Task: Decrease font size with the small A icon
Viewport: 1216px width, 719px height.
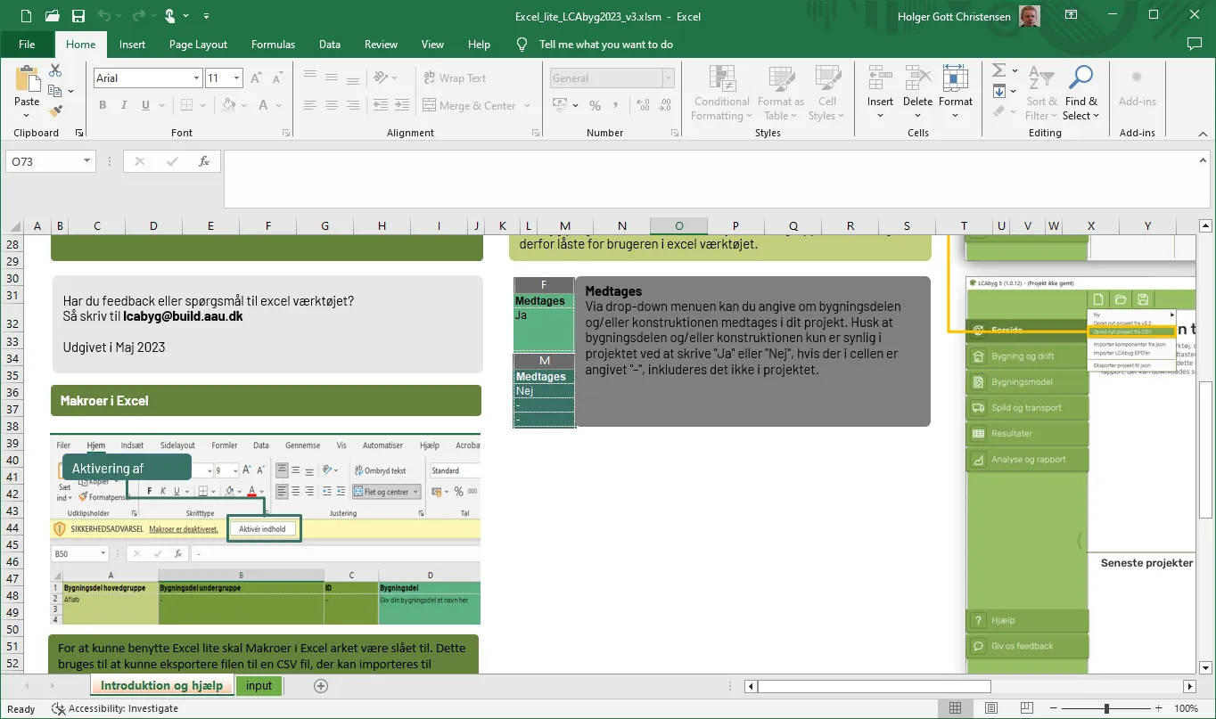Action: [x=276, y=78]
